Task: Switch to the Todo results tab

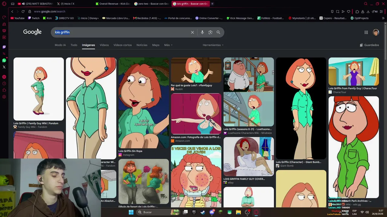Action: [x=74, y=45]
